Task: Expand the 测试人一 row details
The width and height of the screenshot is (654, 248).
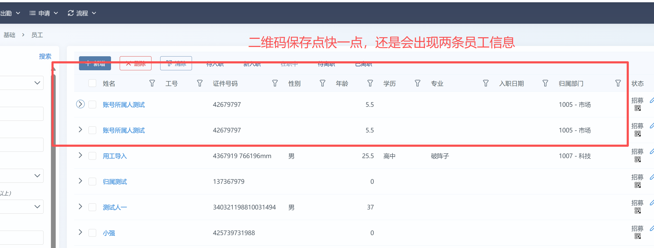Action: 80,207
